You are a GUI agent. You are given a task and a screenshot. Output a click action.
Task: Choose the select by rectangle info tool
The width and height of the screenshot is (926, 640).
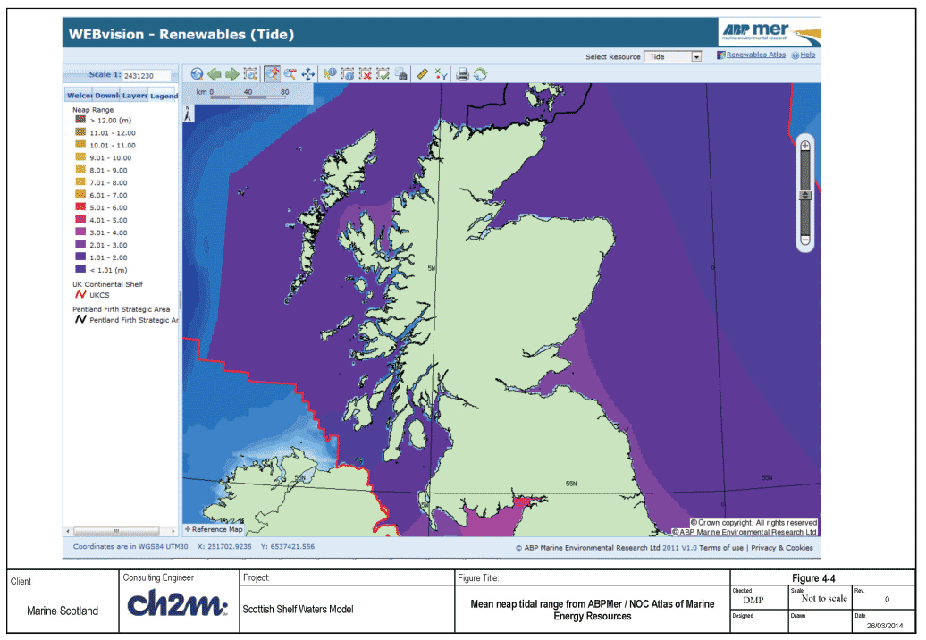tap(348, 74)
